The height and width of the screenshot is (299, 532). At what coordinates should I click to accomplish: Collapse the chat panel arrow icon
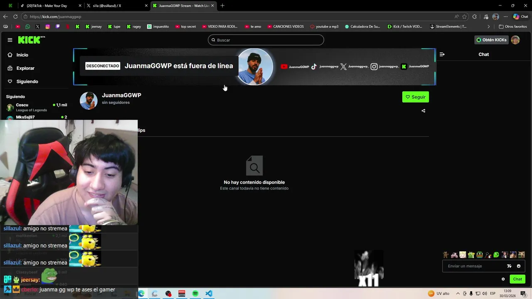[x=442, y=54]
